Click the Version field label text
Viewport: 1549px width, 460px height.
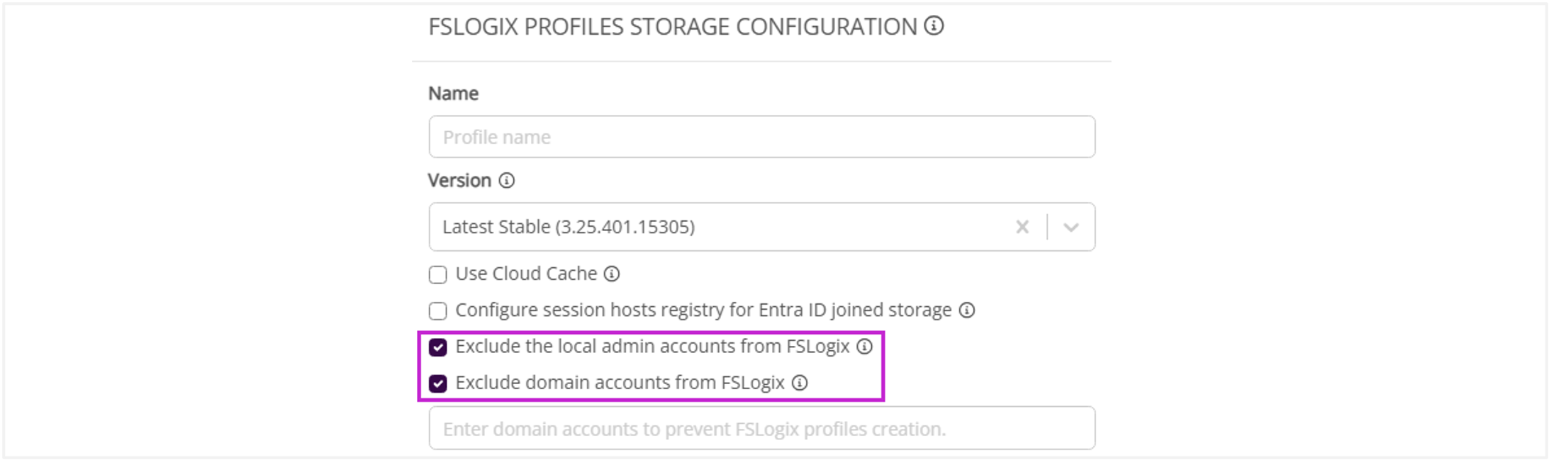(459, 181)
